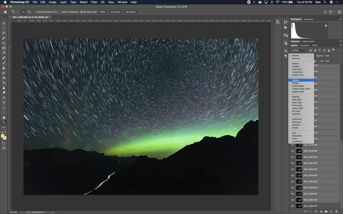Click the link layers icon
The image size is (343, 214).
pos(305,211)
